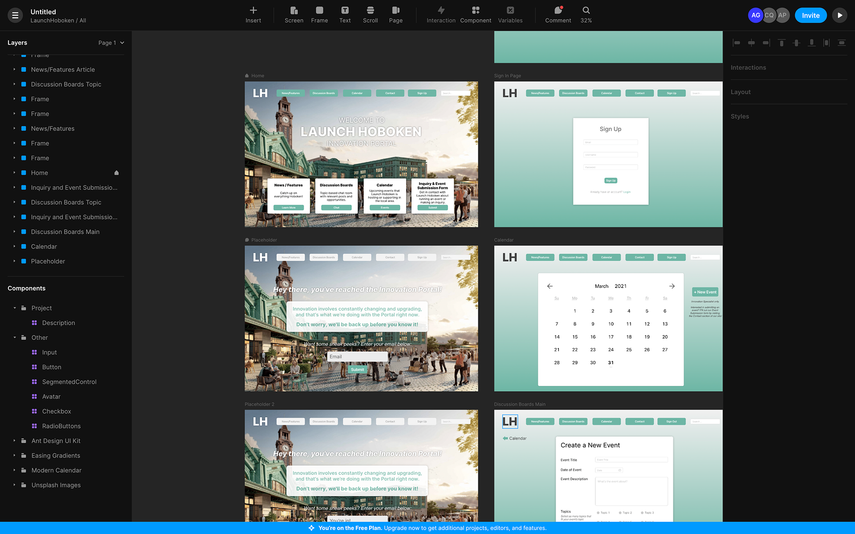The height and width of the screenshot is (534, 855).
Task: Click the home icon on Home layer
Action: click(117, 173)
